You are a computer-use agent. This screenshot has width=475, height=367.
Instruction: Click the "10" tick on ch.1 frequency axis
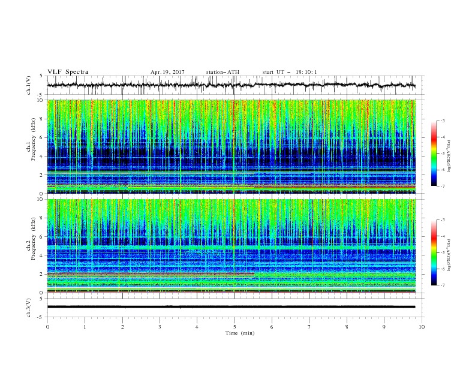tap(41, 100)
